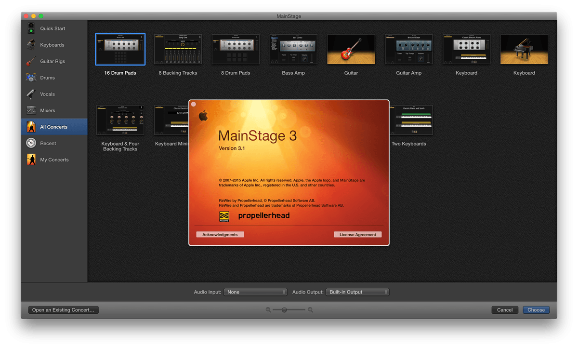Click the ReWire logo badge
The image size is (578, 348).
point(224,216)
